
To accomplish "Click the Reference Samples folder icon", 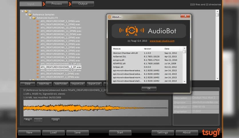I will [30, 15].
